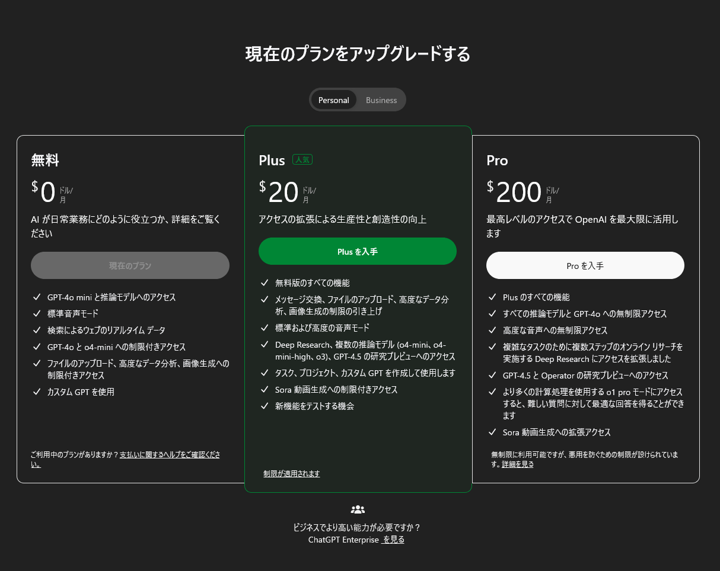The width and height of the screenshot is (720, 571).
Task: Click the '$200' price text
Action: (514, 192)
